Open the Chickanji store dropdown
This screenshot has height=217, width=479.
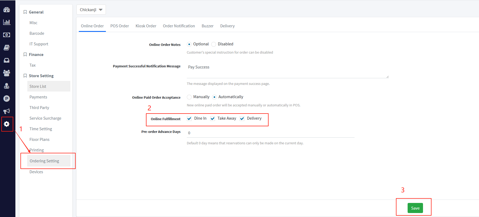[91, 10]
